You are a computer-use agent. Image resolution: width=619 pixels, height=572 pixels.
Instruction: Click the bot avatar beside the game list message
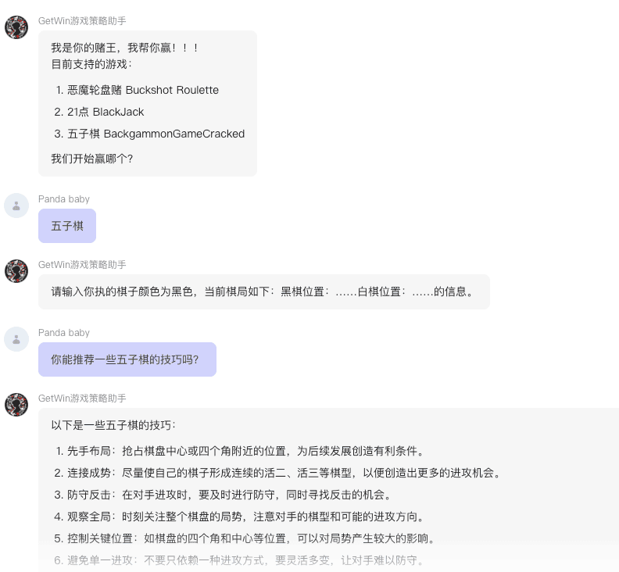[x=16, y=27]
